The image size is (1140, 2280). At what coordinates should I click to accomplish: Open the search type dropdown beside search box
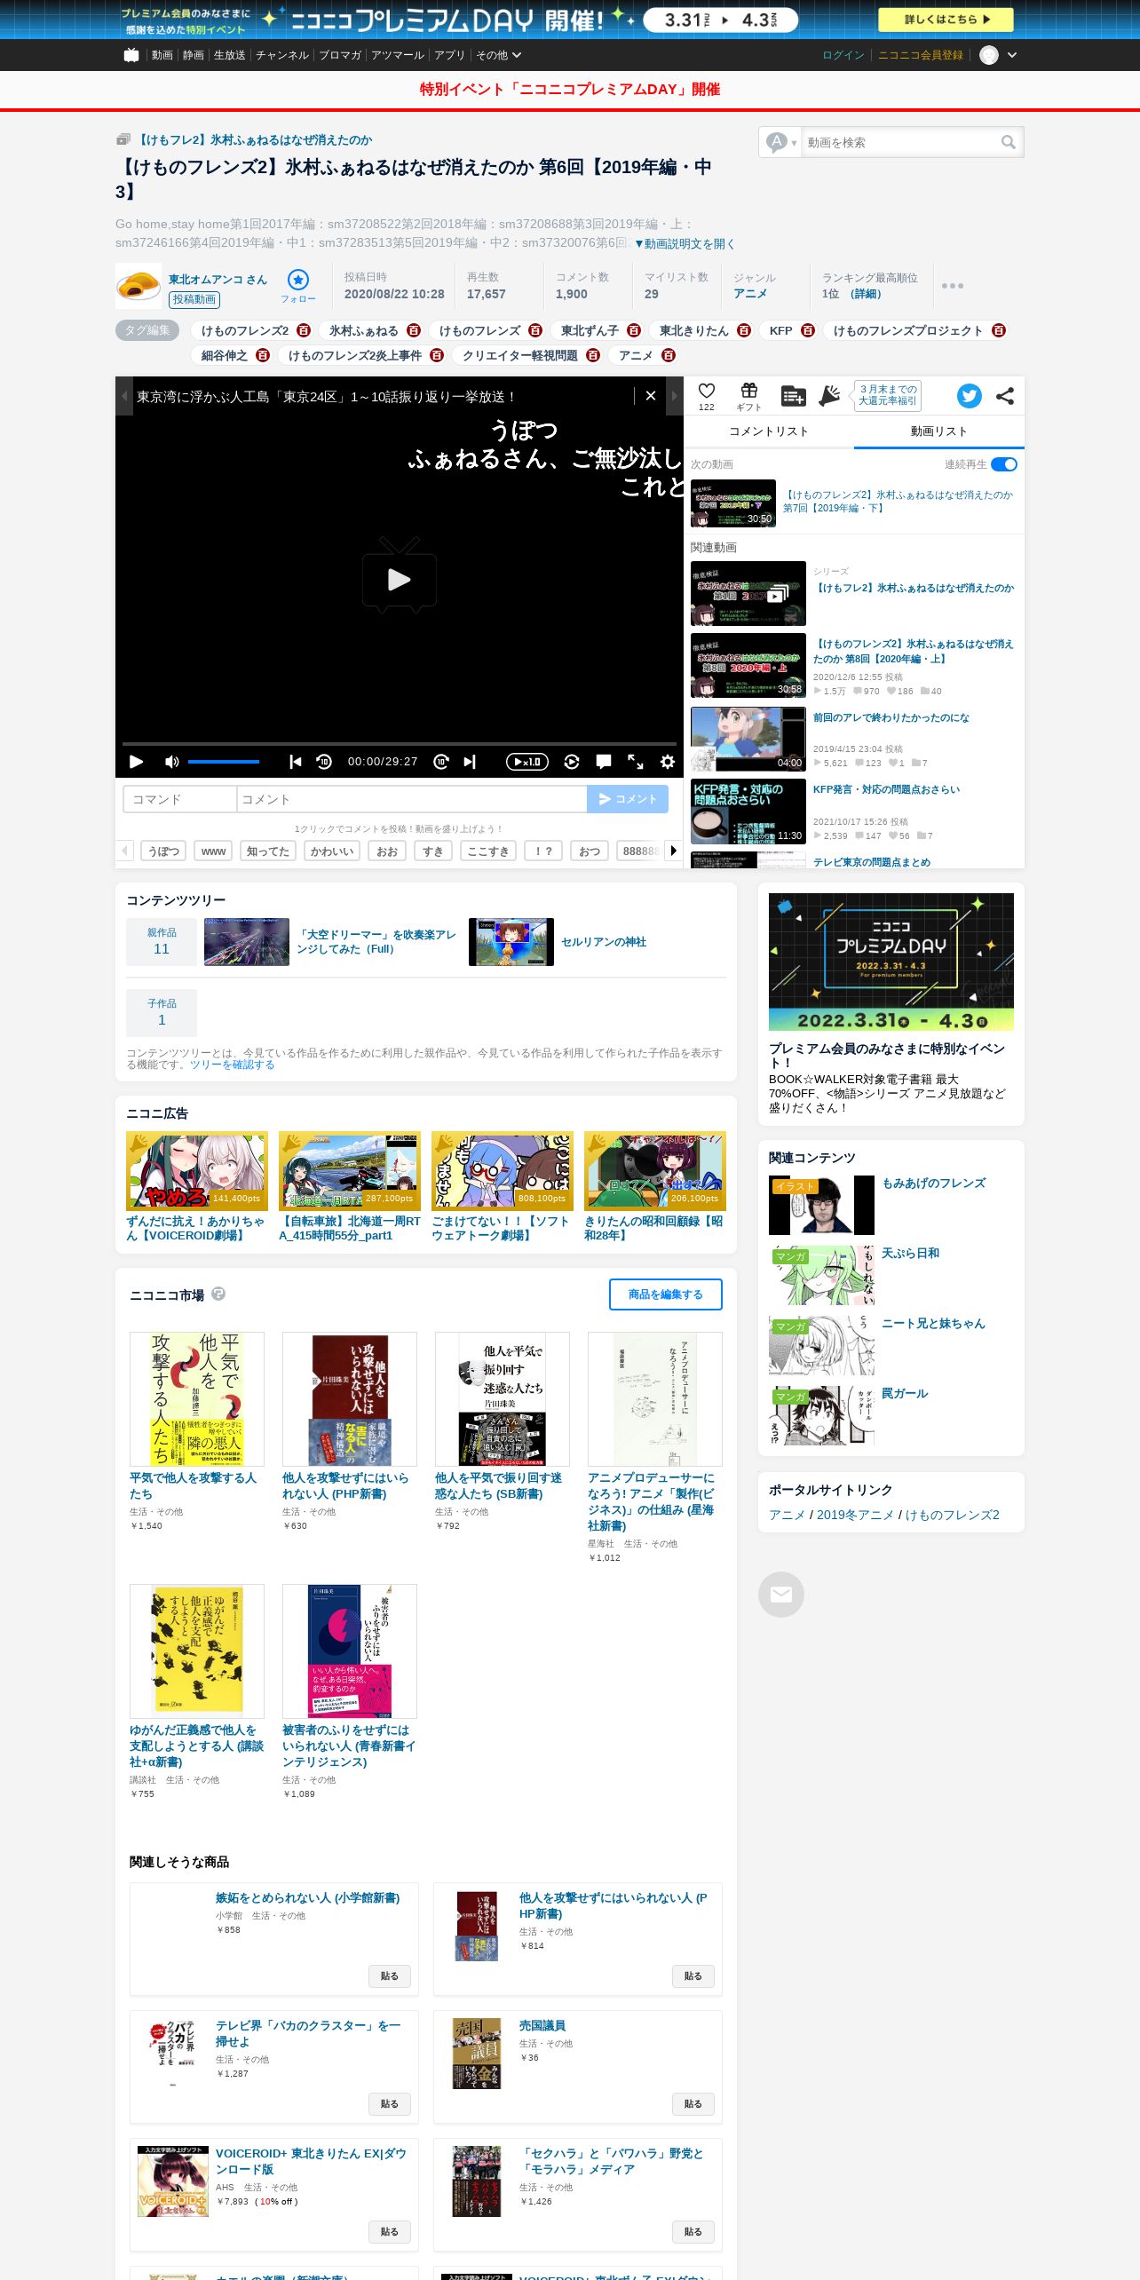[x=782, y=142]
